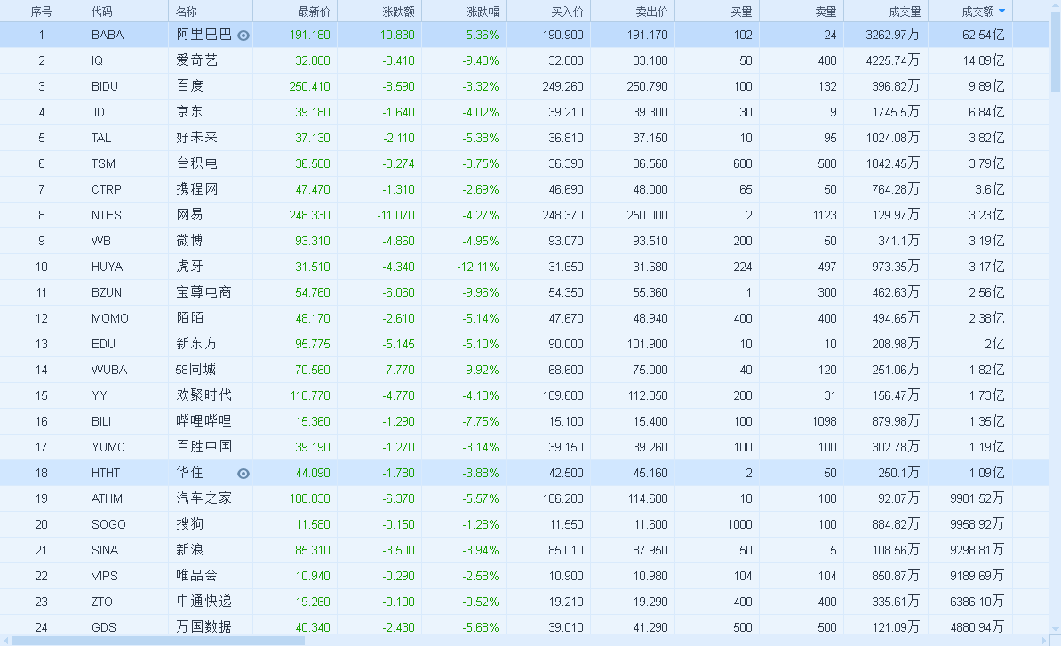1061x646 pixels.
Task: Sort by the 涨跌幅 column header
Action: [x=483, y=12]
